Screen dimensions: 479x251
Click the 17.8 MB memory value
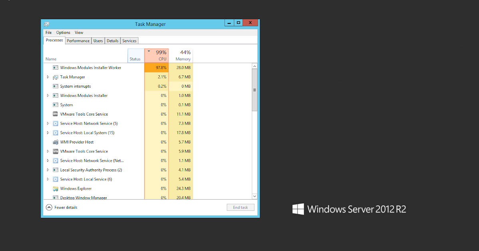tap(184, 133)
